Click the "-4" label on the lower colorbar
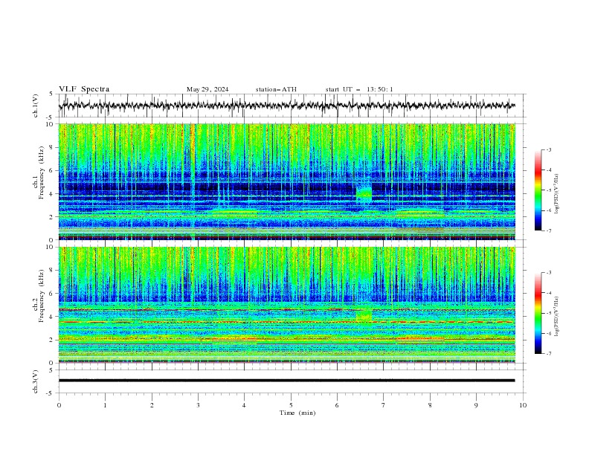 549,293
